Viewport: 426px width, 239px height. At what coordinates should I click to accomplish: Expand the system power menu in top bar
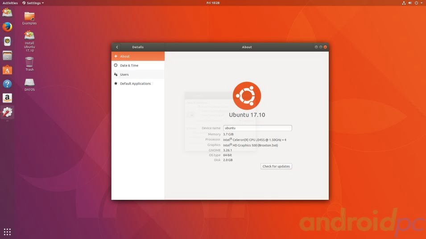[x=418, y=3]
